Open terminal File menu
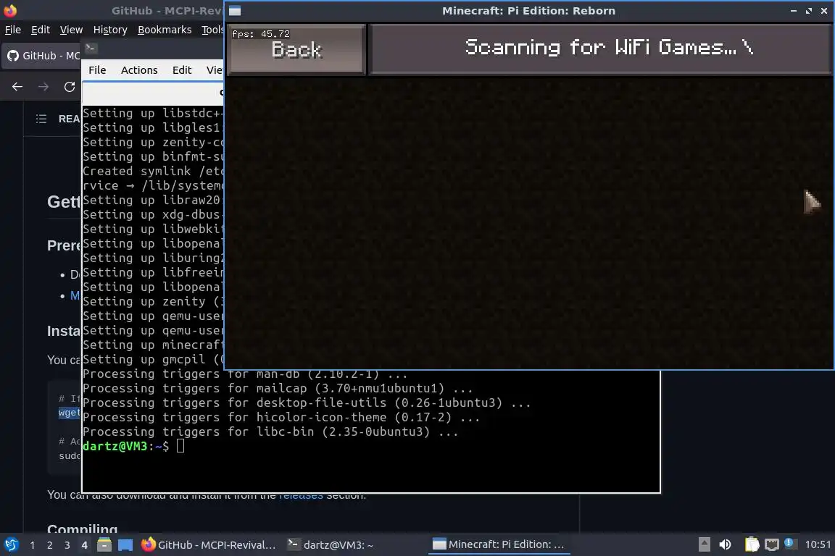Viewport: 835px width, 556px height. click(97, 70)
